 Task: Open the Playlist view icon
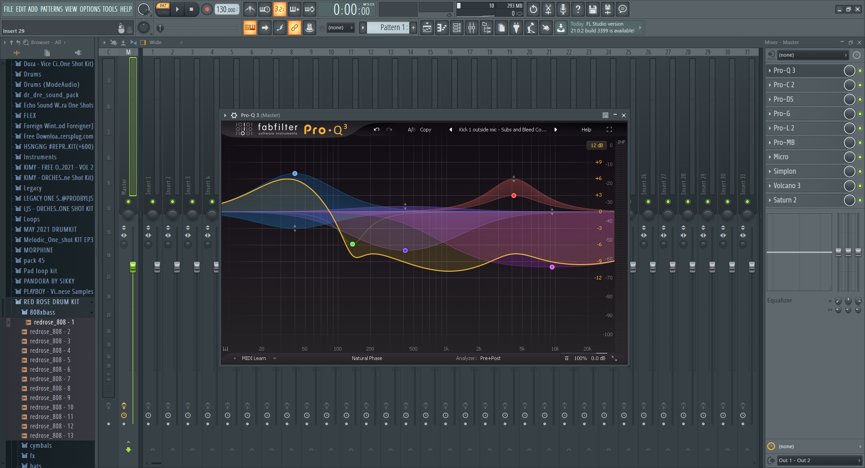[427, 28]
